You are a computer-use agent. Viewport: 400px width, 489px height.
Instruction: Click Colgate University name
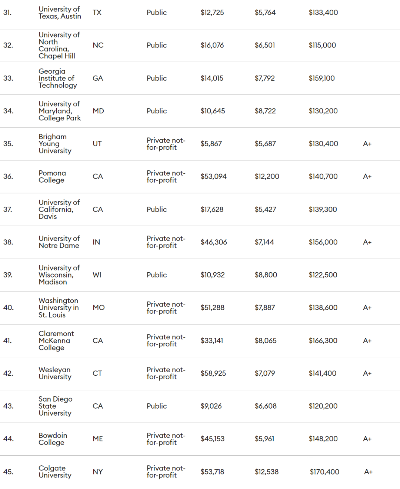(x=55, y=472)
